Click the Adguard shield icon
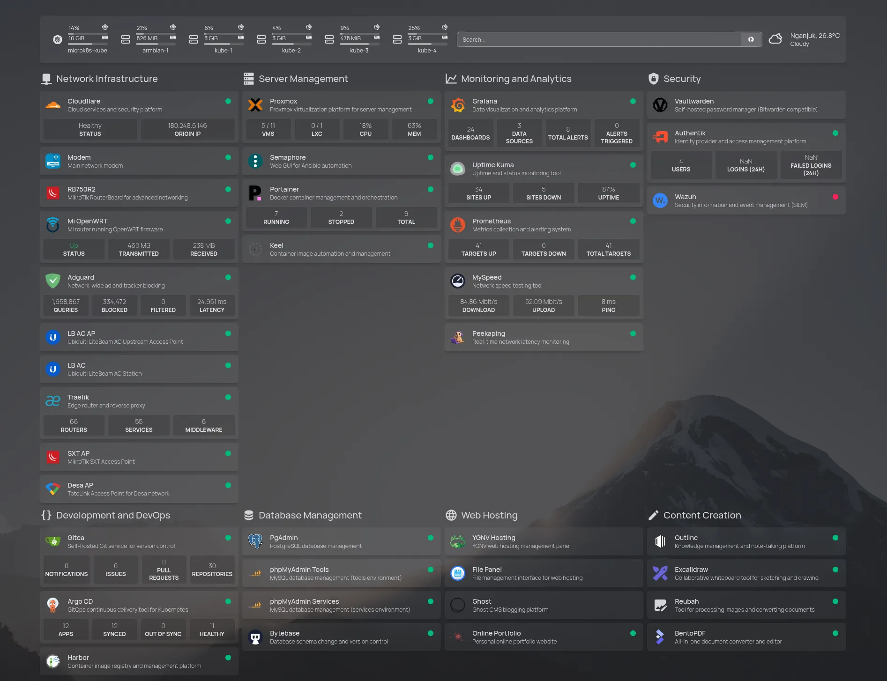Viewport: 887px width, 681px height. click(x=53, y=281)
